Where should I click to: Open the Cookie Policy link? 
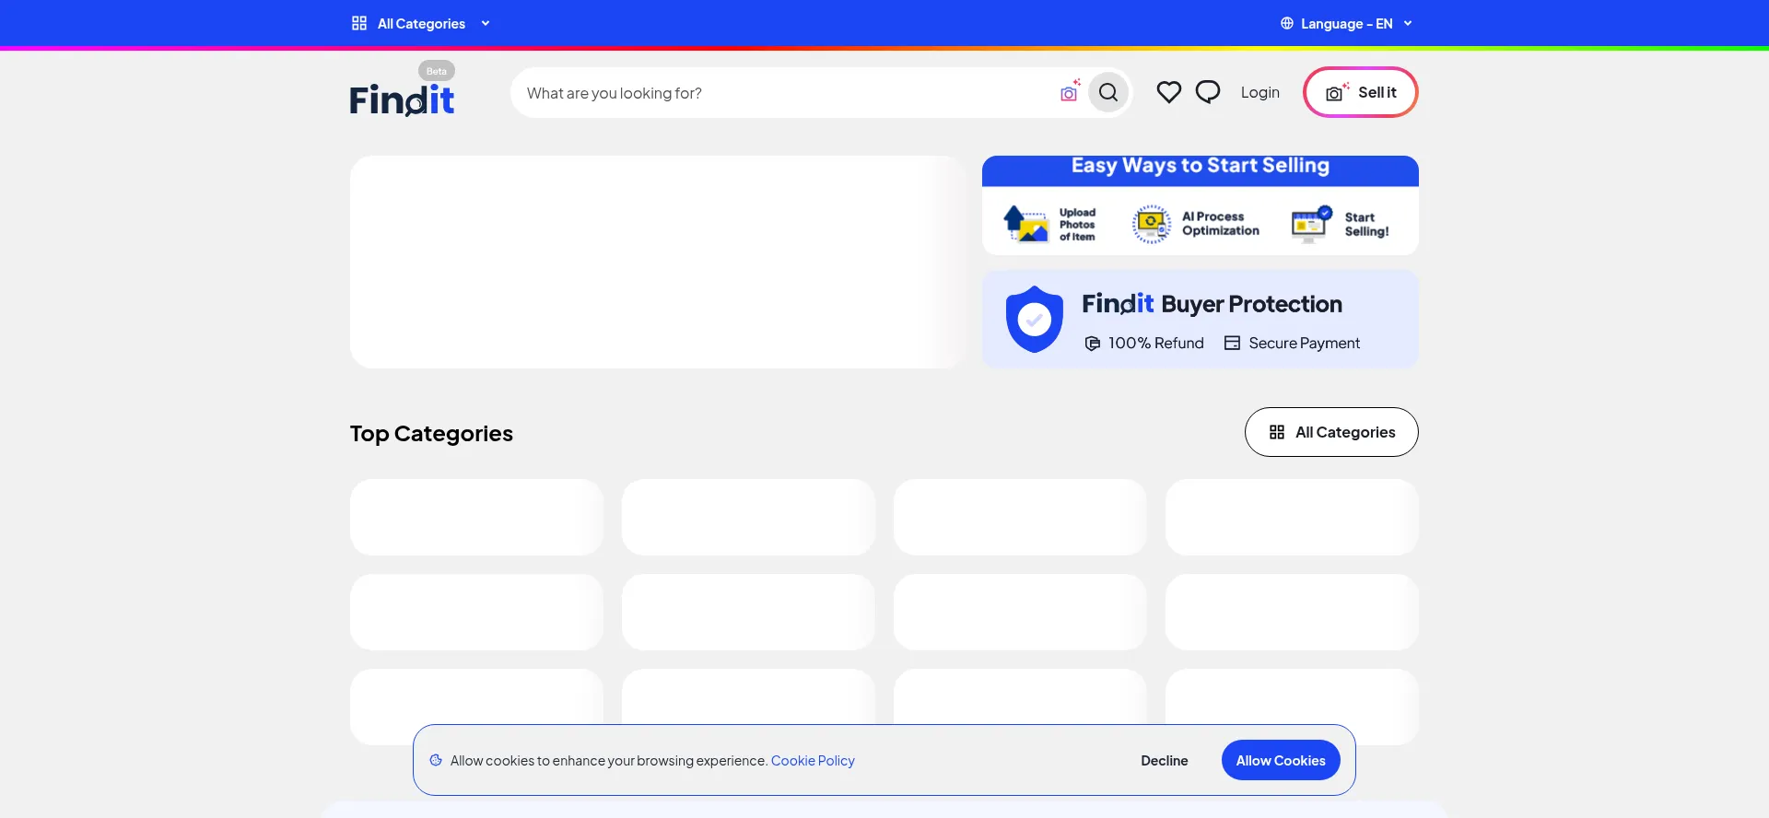coord(813,760)
